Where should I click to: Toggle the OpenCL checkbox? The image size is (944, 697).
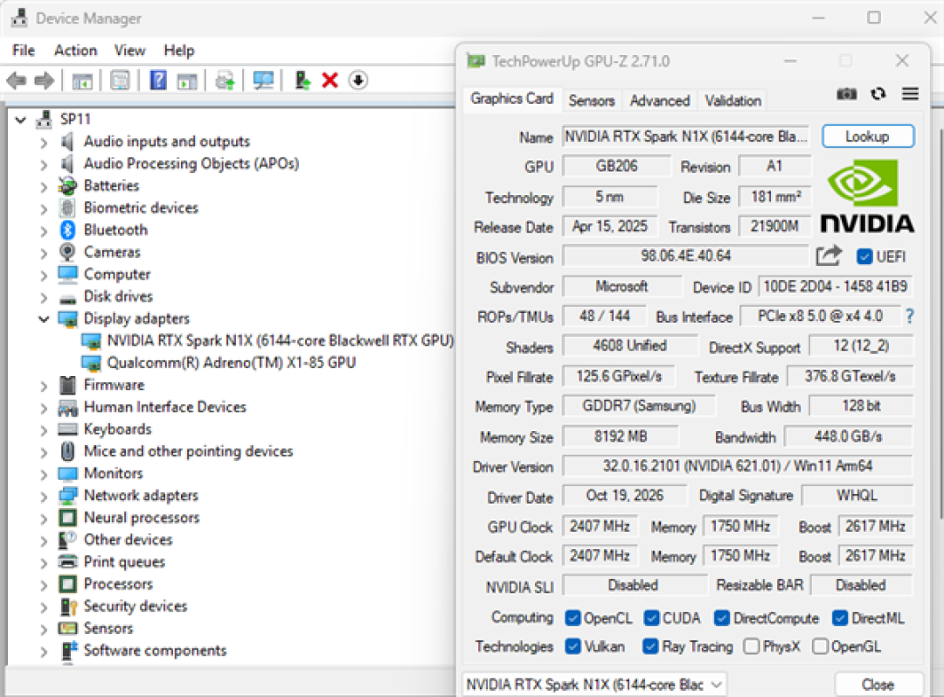tap(573, 618)
